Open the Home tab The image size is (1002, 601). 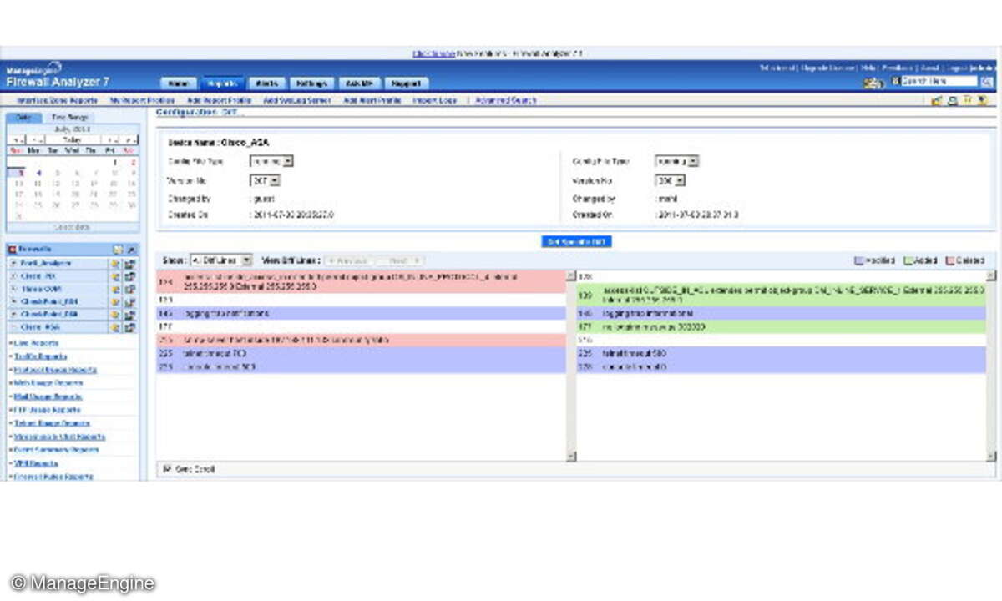pyautogui.click(x=180, y=83)
